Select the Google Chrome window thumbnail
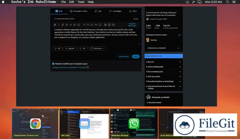Viewport: 240px width, 139px height. pos(35,123)
